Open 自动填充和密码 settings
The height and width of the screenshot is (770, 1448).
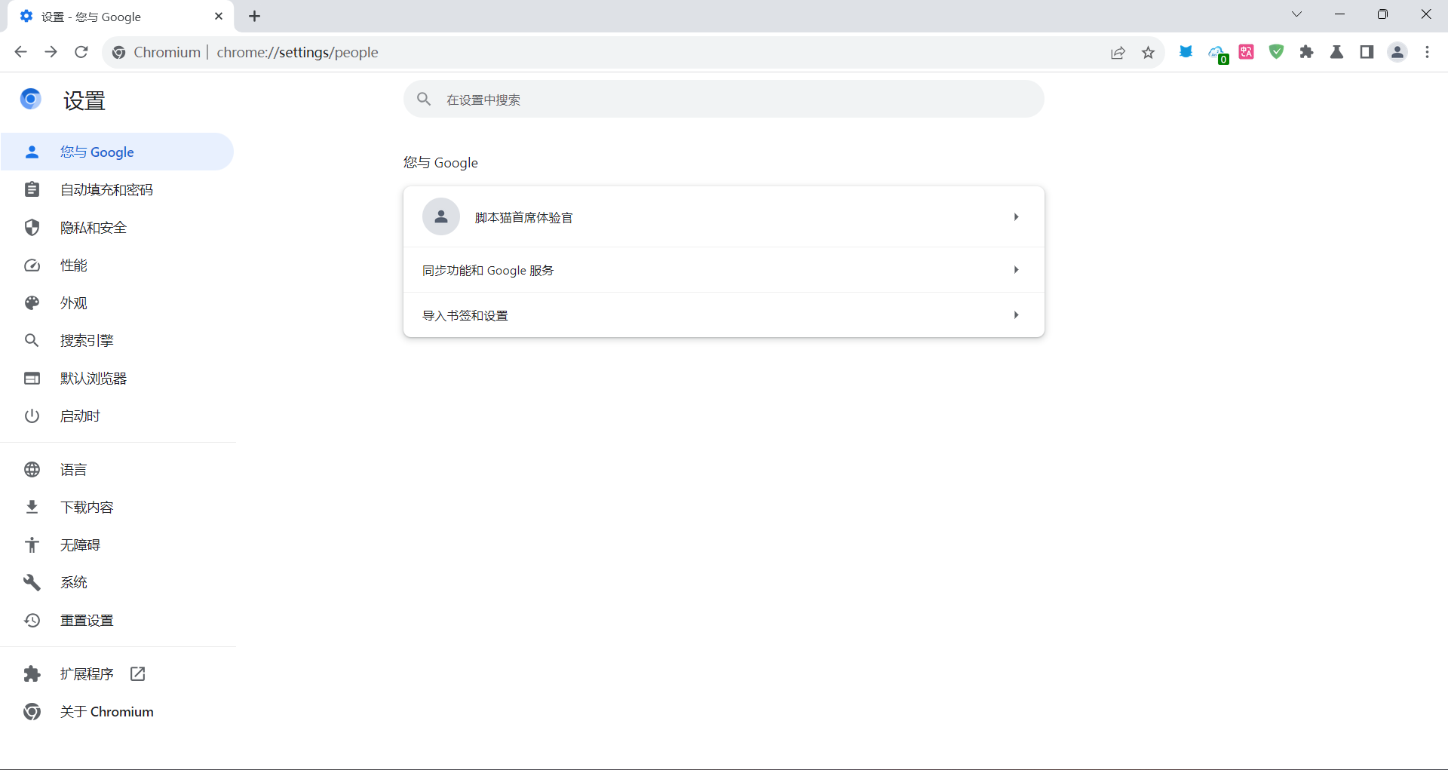pyautogui.click(x=117, y=189)
